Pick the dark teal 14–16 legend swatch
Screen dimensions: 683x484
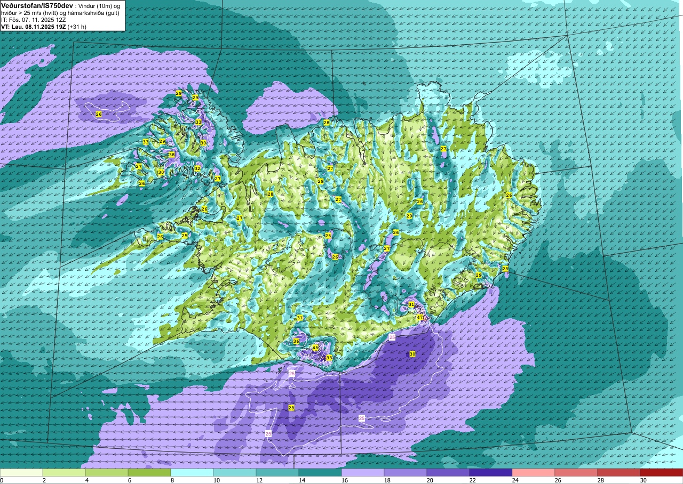[320, 472]
